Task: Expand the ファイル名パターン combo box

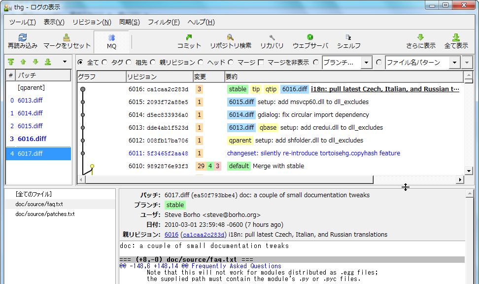Action: [467, 63]
